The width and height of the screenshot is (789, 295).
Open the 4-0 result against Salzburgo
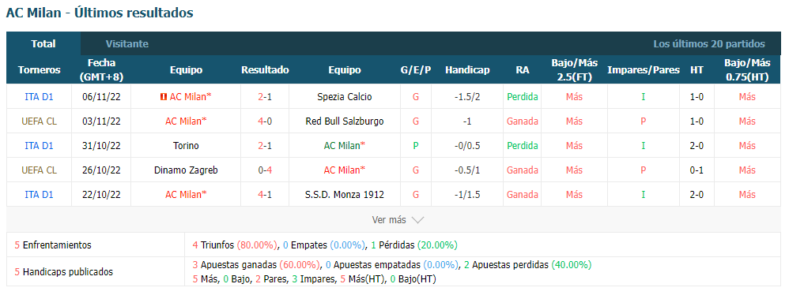(x=265, y=121)
